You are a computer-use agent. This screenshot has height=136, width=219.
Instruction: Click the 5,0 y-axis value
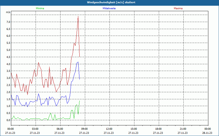pyautogui.click(x=8, y=50)
